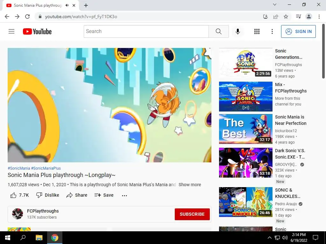The image size is (326, 244).
Task: Click the address bar URL
Action: coord(81,17)
